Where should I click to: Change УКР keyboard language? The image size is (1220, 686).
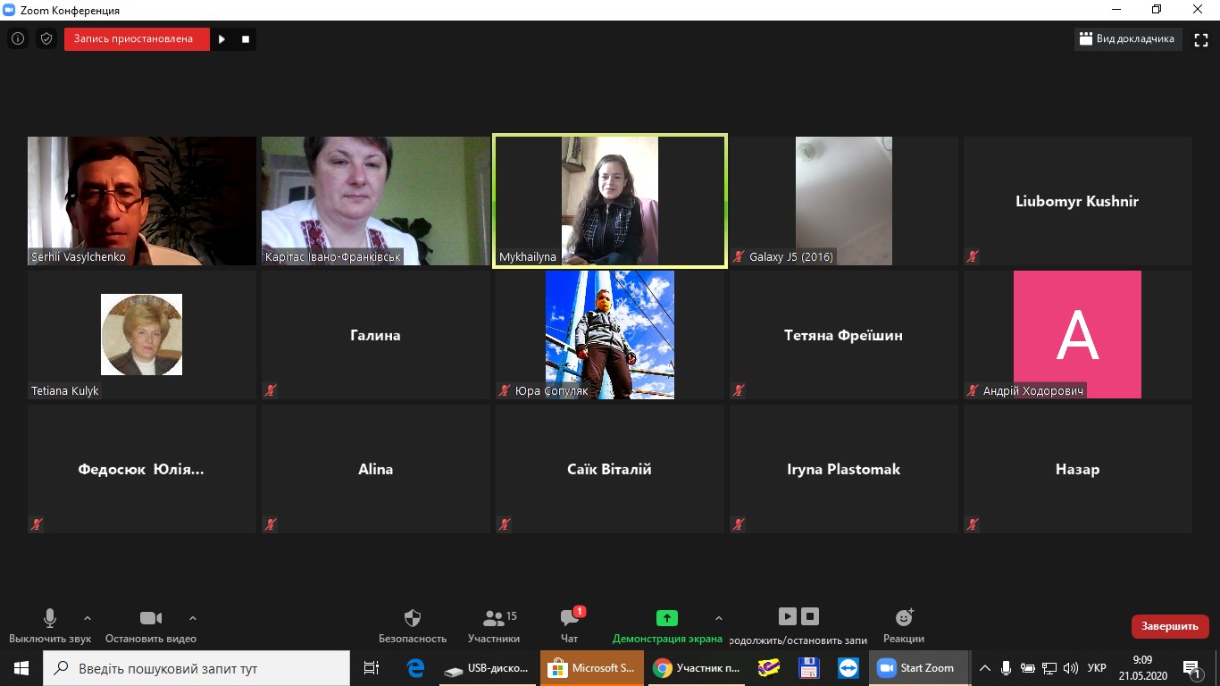click(x=1098, y=668)
